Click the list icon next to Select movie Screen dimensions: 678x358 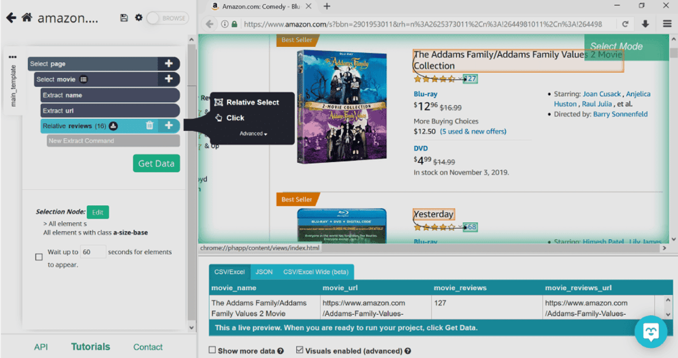click(x=83, y=79)
